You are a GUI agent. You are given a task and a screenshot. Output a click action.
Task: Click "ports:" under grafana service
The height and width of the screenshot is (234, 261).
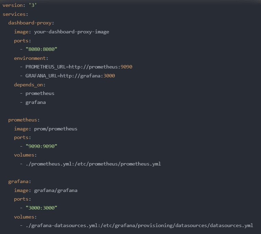point(22,199)
